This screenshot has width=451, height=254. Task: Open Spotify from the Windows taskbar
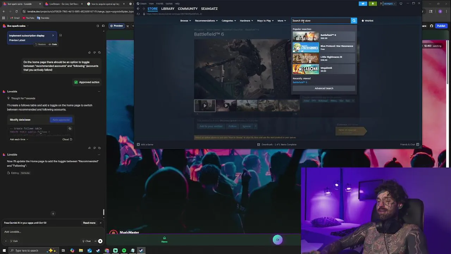click(x=124, y=250)
